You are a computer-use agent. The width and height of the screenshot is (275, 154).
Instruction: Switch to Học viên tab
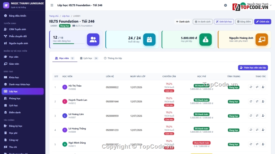point(65,58)
